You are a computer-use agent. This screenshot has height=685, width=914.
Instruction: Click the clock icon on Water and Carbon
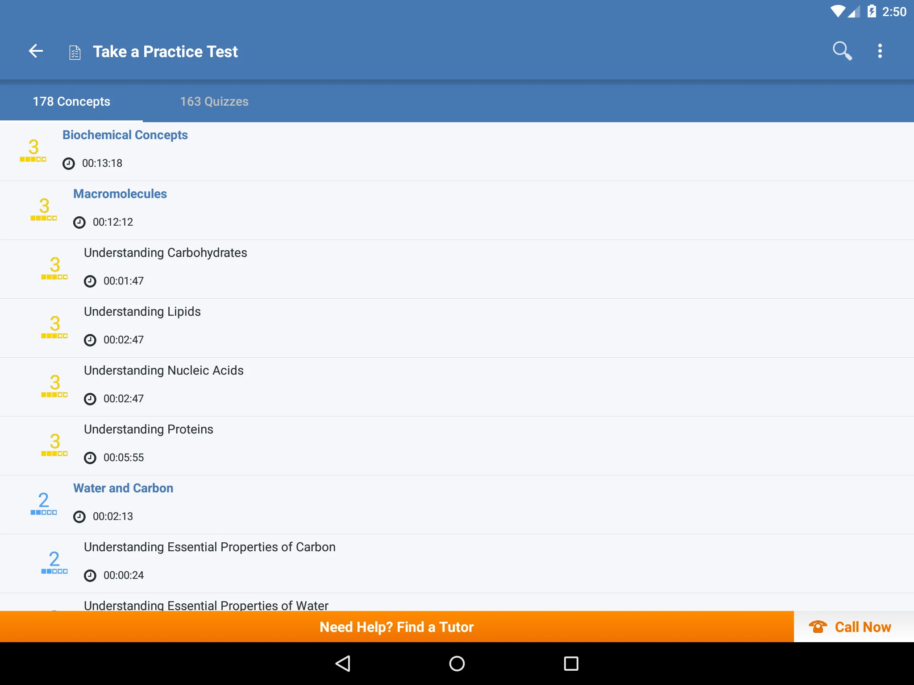78,516
